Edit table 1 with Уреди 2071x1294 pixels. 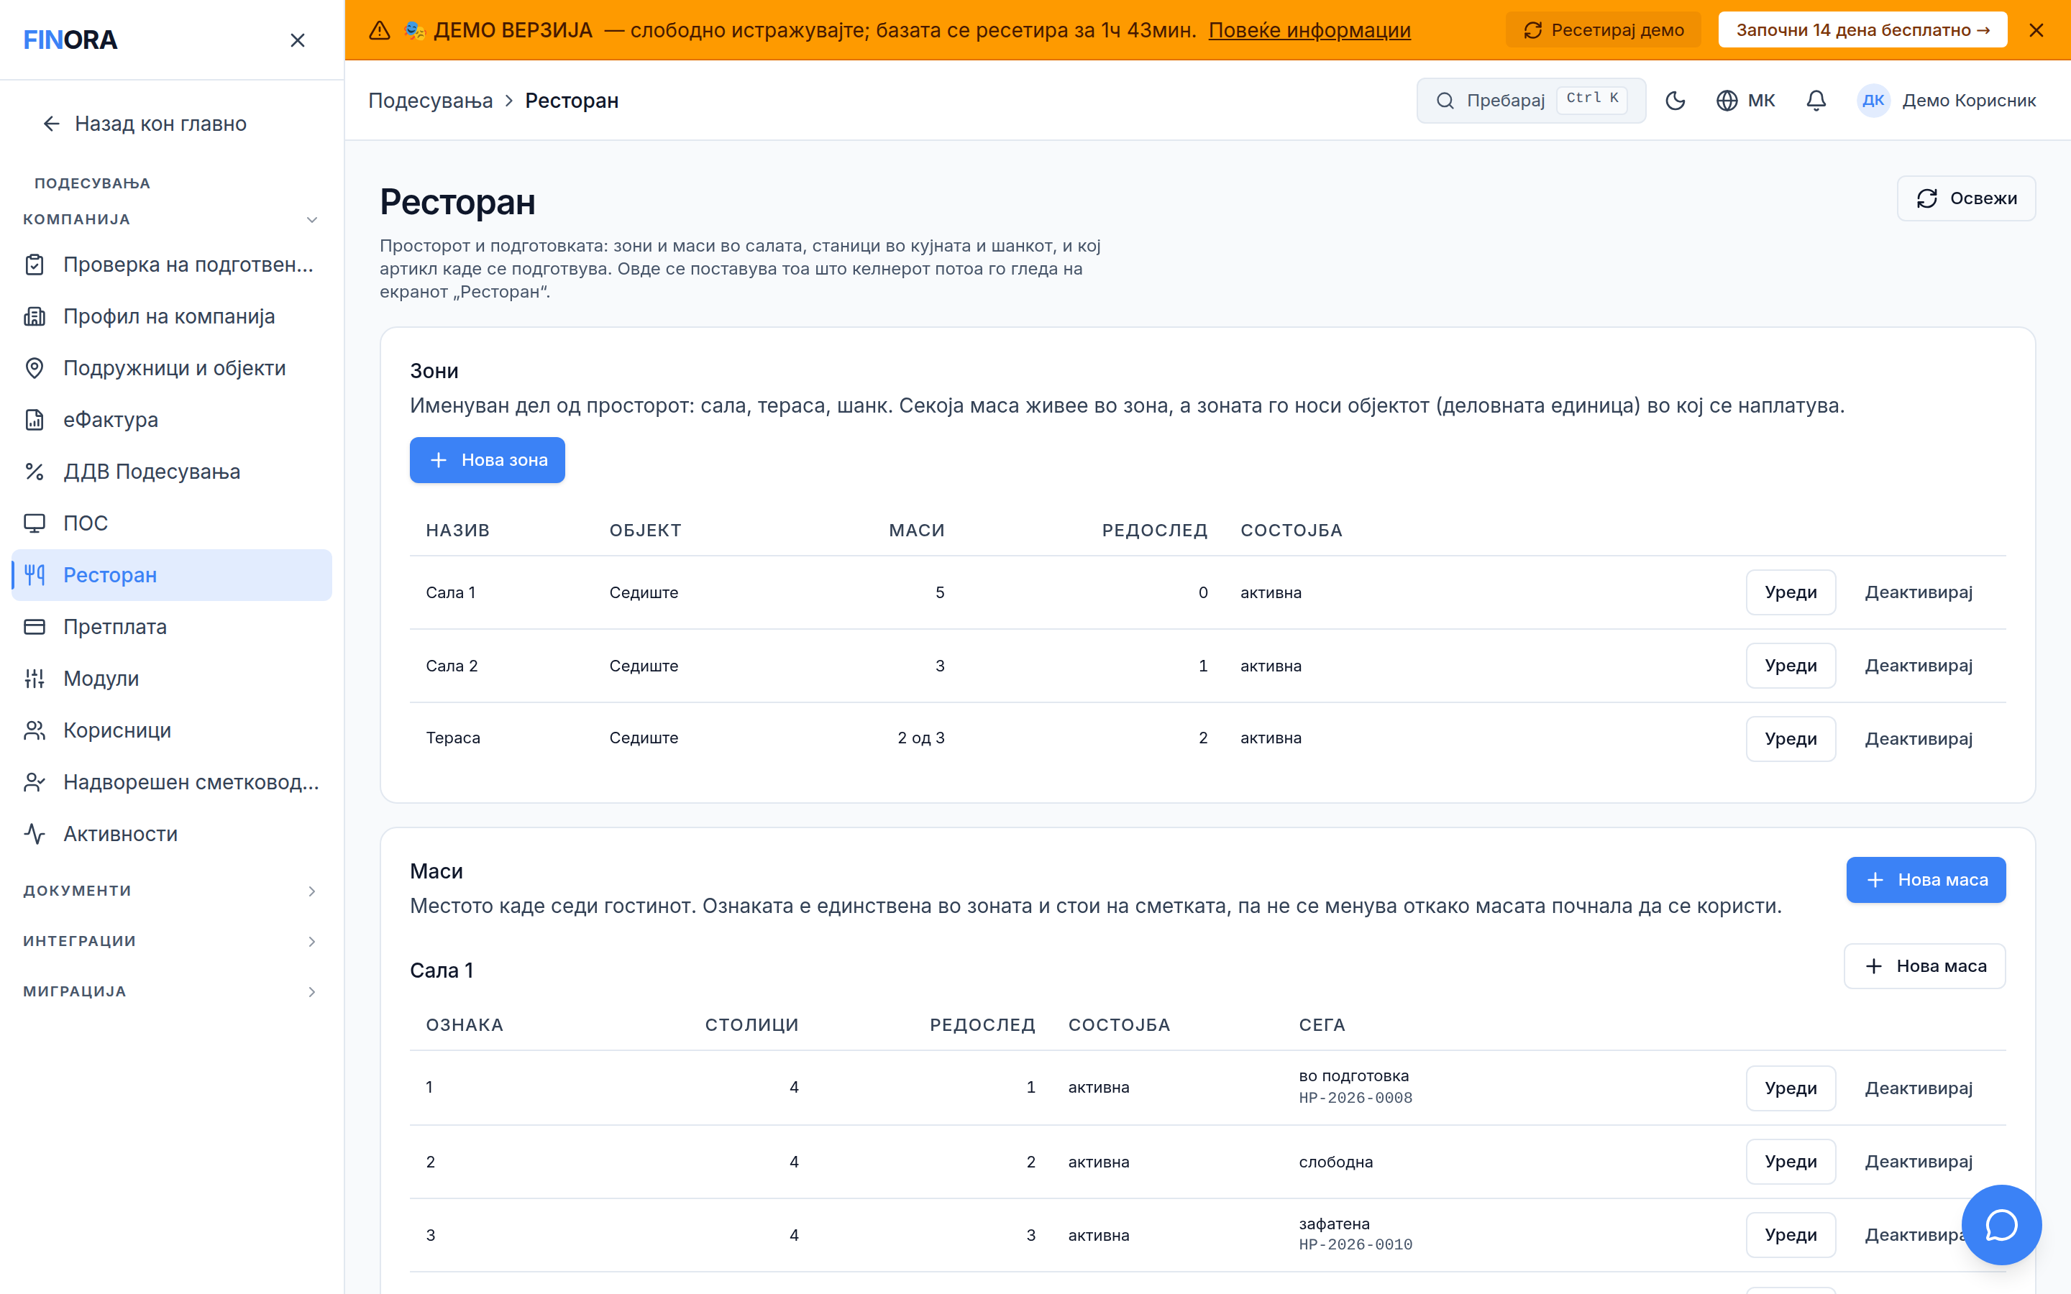[1791, 1088]
